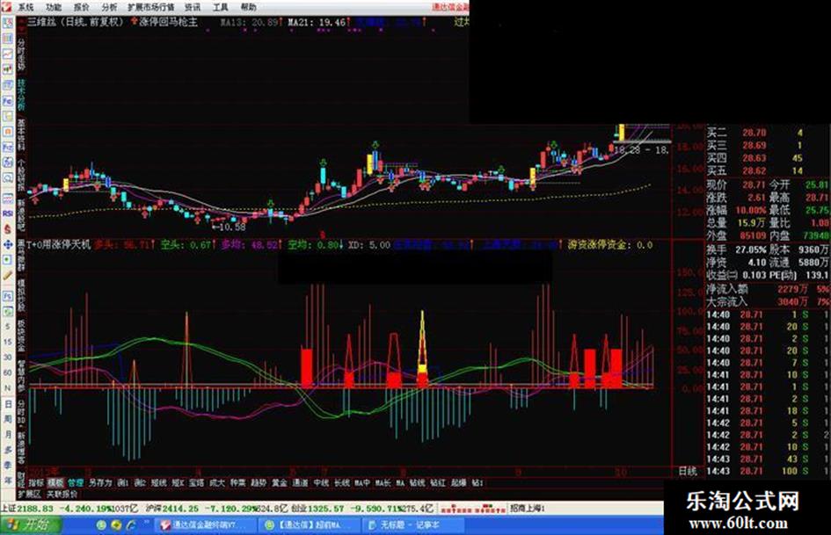Click the 沪深 index value 2414.25
831x535 pixels.
point(180,508)
